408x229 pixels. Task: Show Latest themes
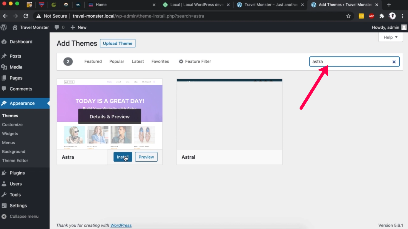[x=138, y=61]
